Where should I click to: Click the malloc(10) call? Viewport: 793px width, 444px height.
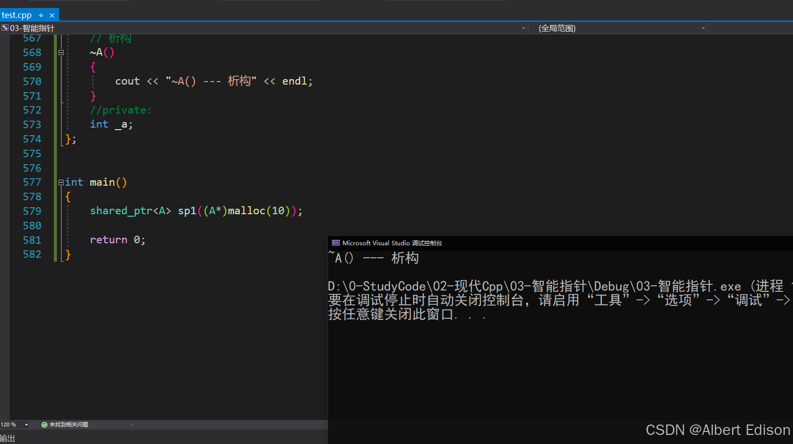[259, 211]
